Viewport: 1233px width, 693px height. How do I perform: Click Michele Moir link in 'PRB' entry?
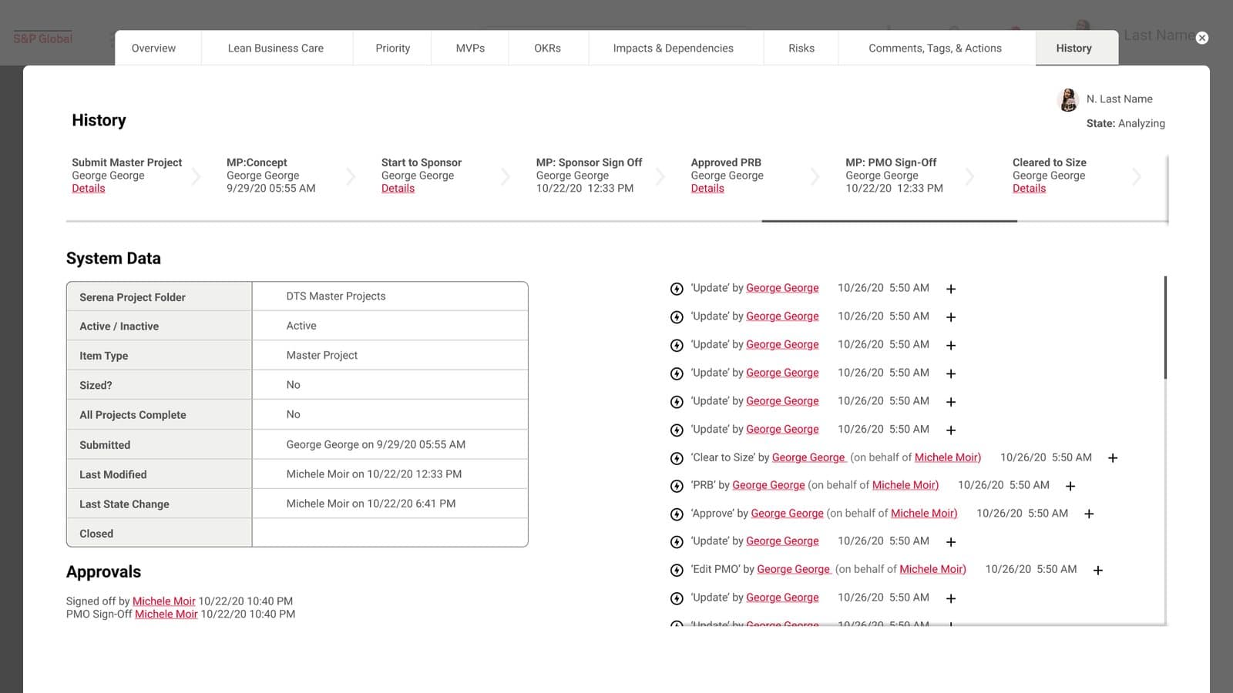pyautogui.click(x=905, y=485)
